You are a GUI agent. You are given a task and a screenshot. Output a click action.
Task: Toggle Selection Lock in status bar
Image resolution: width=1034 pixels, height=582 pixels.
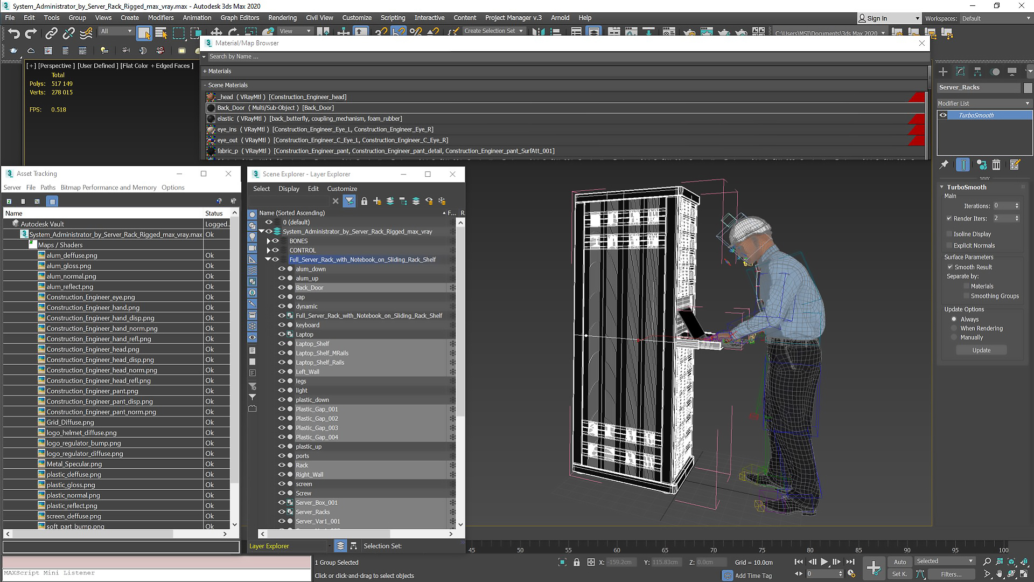[577, 562]
